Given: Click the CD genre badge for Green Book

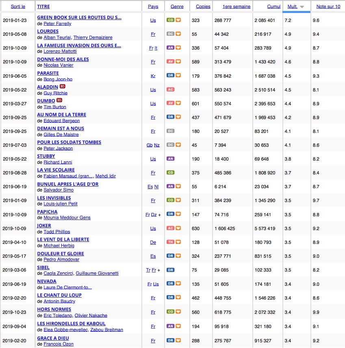Looking at the screenshot, I should (x=170, y=20).
